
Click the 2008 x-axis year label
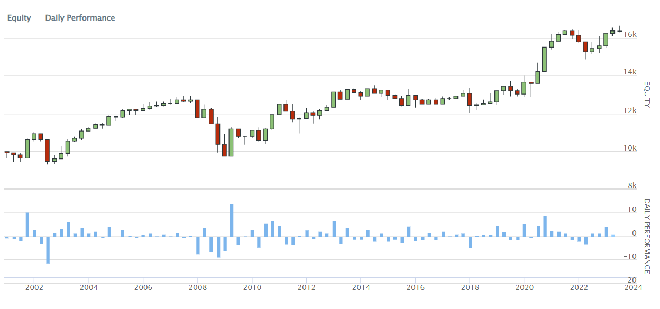[x=197, y=288]
